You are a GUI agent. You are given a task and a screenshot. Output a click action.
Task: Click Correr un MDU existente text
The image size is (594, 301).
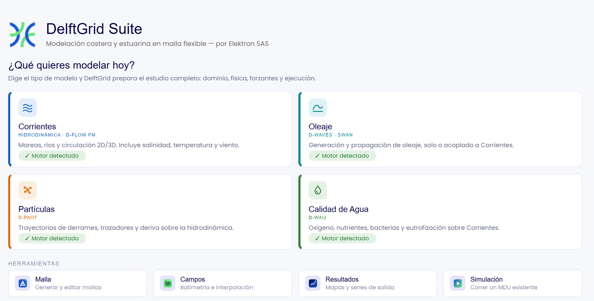tap(504, 287)
